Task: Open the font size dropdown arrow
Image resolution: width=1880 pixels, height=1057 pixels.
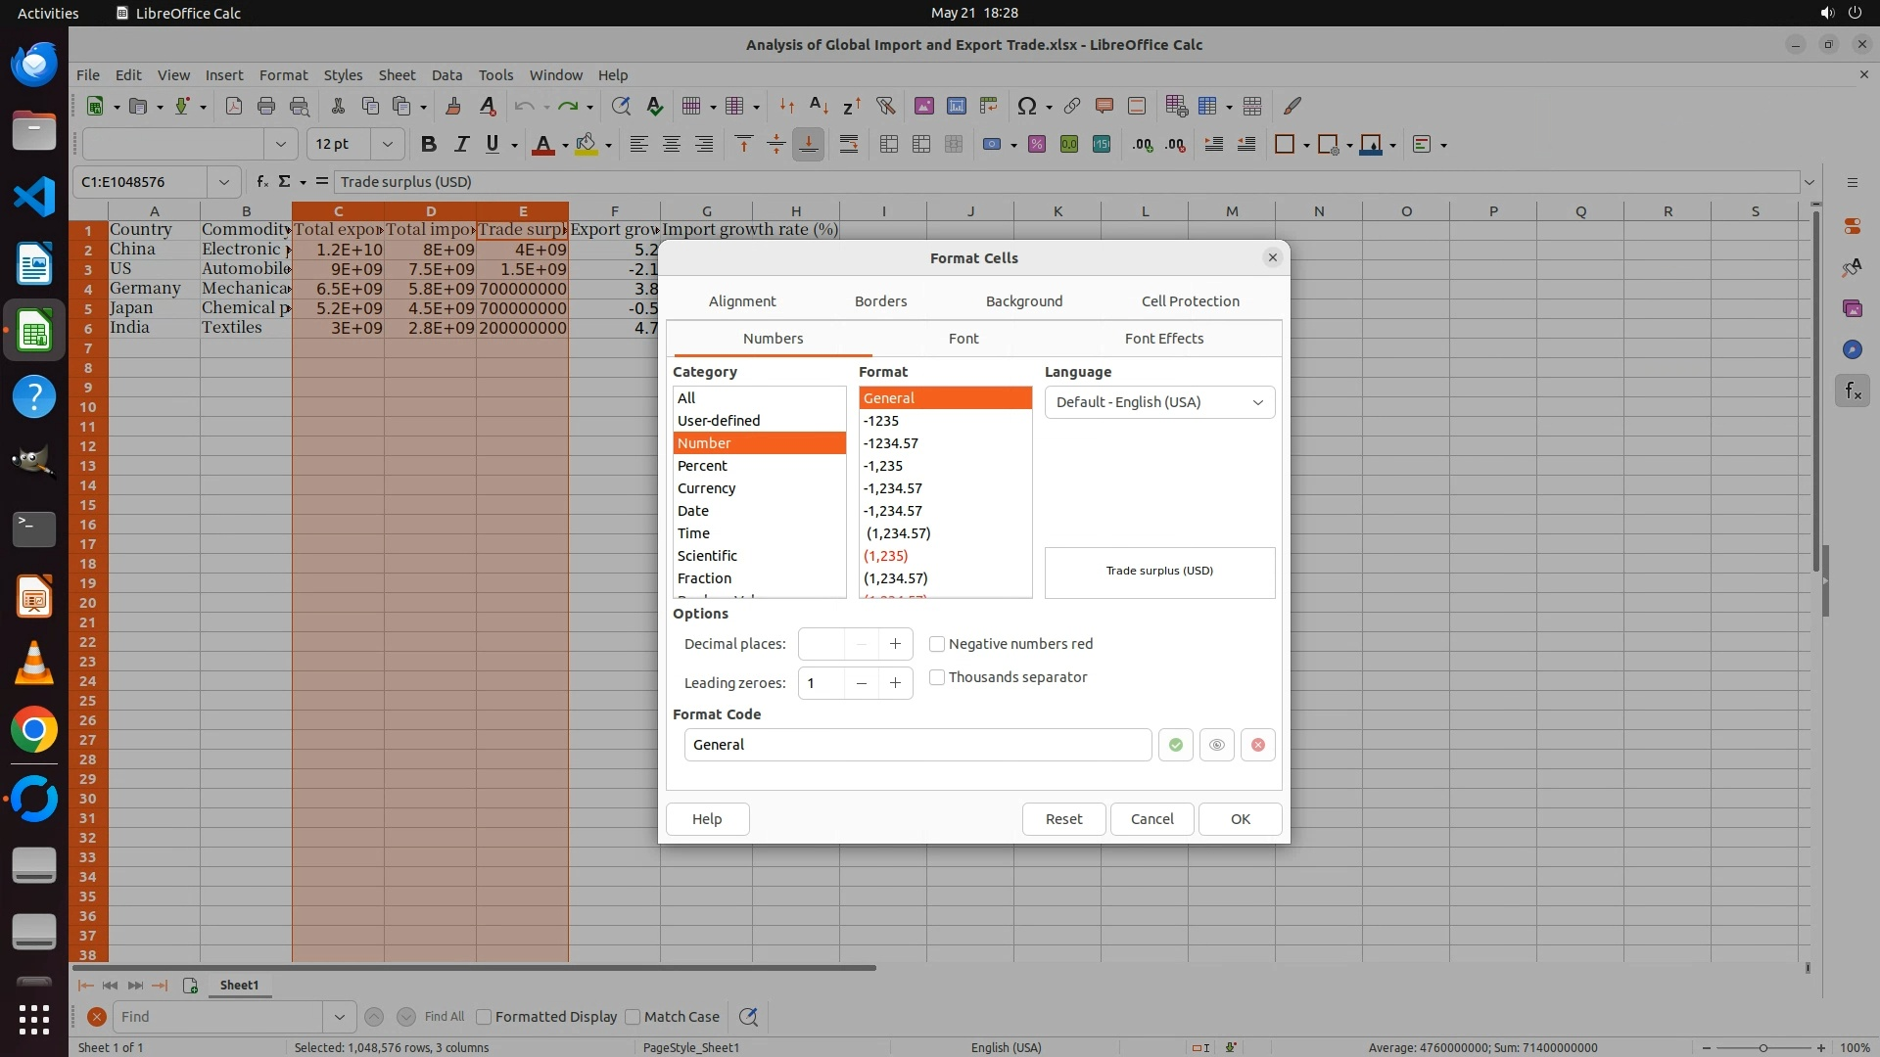Action: coord(388,145)
